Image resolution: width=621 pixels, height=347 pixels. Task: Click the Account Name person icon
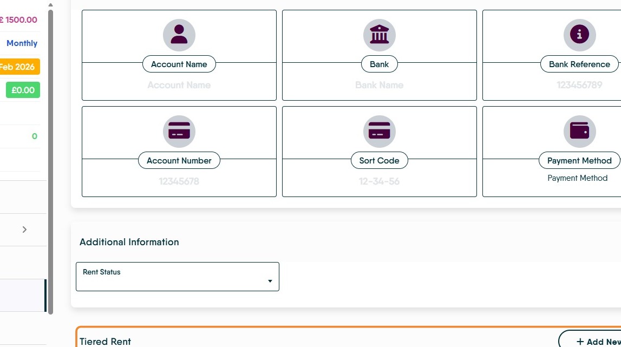(179, 35)
